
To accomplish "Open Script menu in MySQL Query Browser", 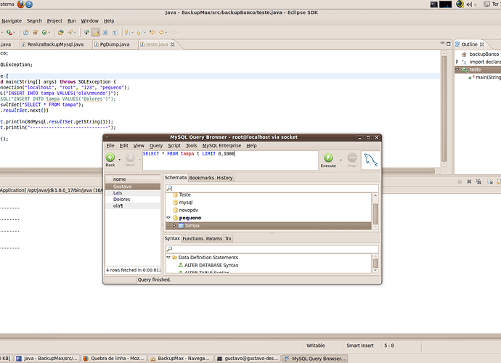I will coord(174,146).
